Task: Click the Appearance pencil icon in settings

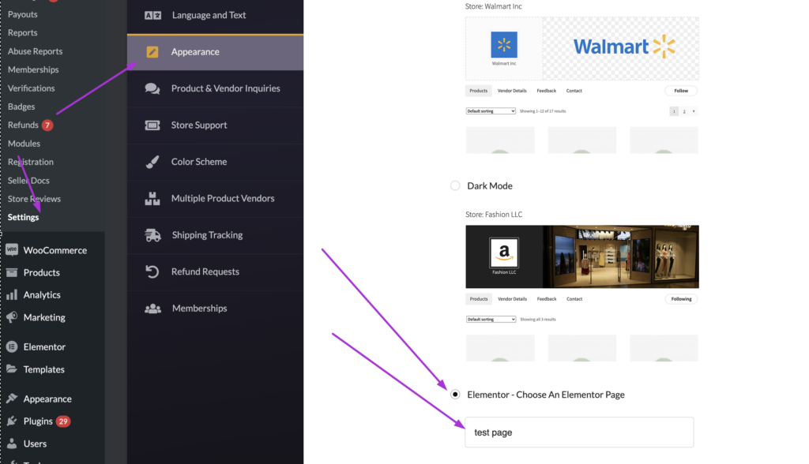Action: 152,51
